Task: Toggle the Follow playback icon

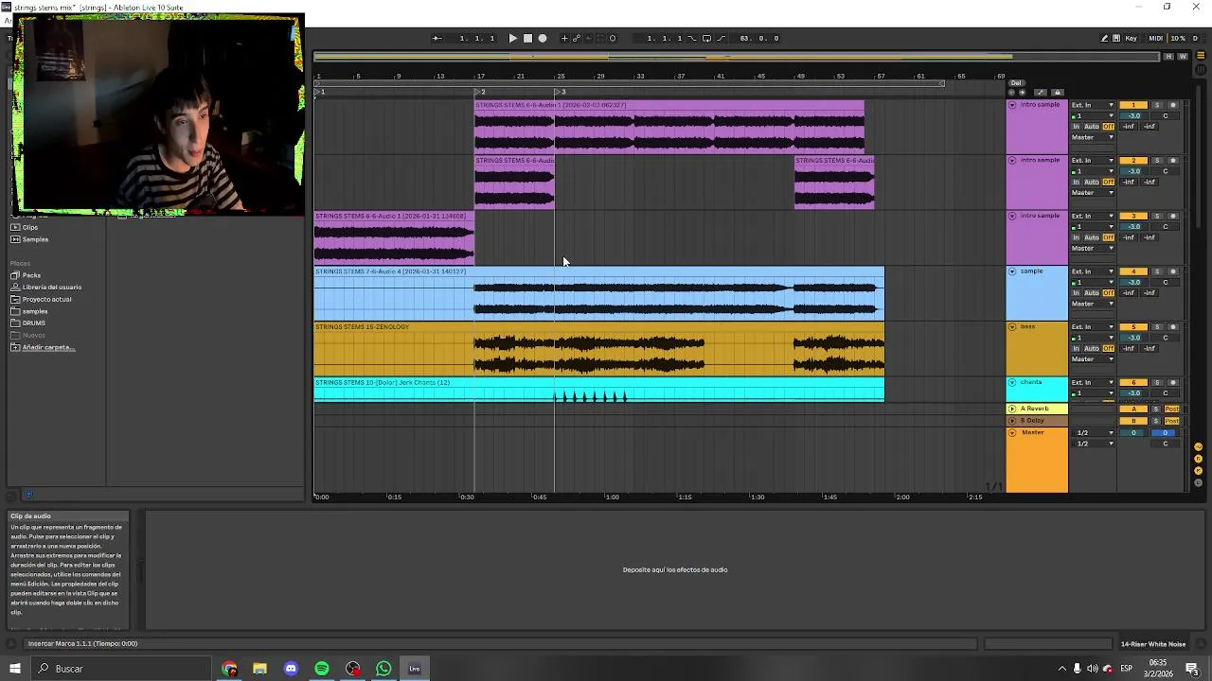Action: pos(437,39)
